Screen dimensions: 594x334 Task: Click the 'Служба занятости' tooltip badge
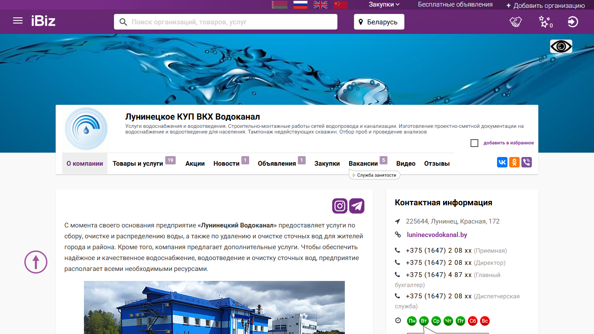tap(374, 175)
